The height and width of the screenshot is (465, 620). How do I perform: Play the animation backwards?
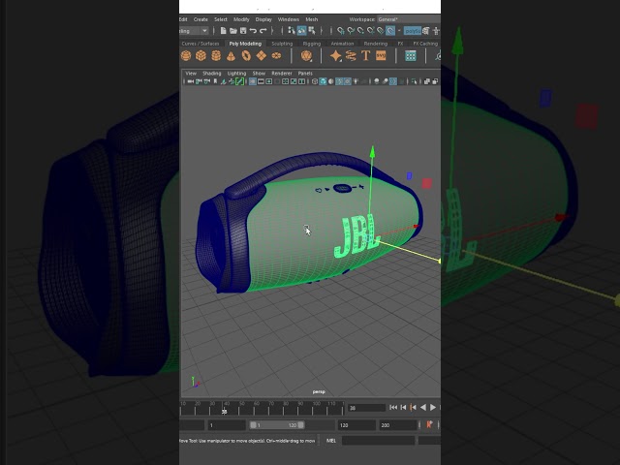click(422, 407)
